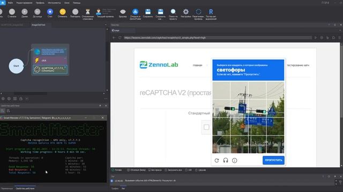Open the Tools (Инструменты) menu

click(54, 3)
